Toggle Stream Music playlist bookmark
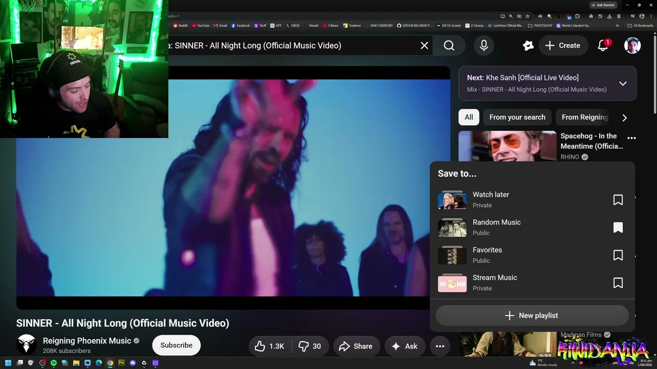This screenshot has width=657, height=369. (618, 283)
